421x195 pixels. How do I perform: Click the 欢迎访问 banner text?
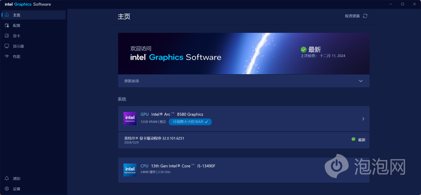click(141, 49)
